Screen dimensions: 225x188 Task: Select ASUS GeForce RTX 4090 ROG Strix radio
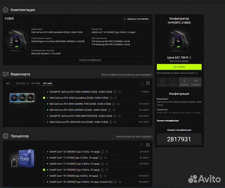click(x=44, y=122)
